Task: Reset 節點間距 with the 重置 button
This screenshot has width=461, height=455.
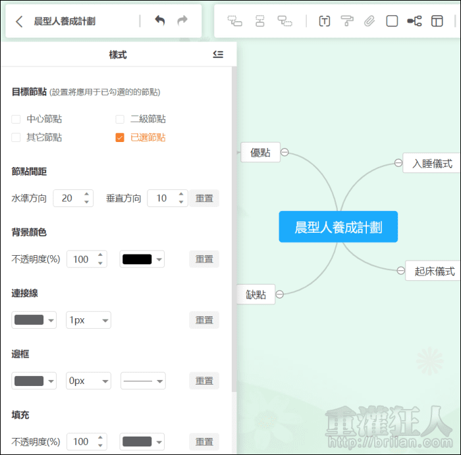Action: pyautogui.click(x=204, y=199)
